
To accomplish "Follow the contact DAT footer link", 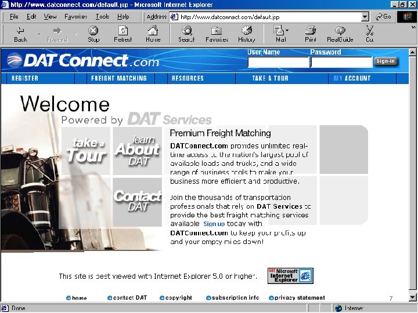I will coord(127,298).
